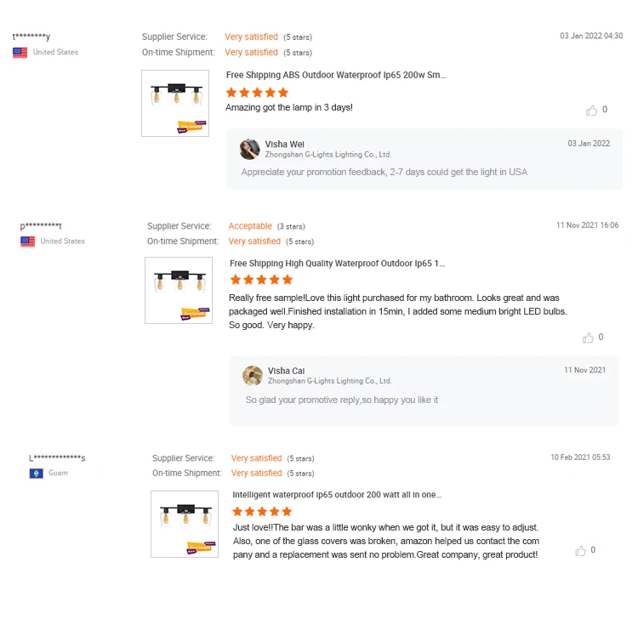
Task: Open product thumbnail in first review
Action: pos(175,103)
